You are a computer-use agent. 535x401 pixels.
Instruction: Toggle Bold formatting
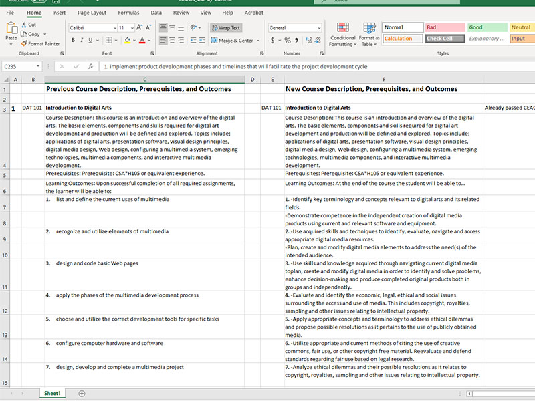pyautogui.click(x=73, y=40)
